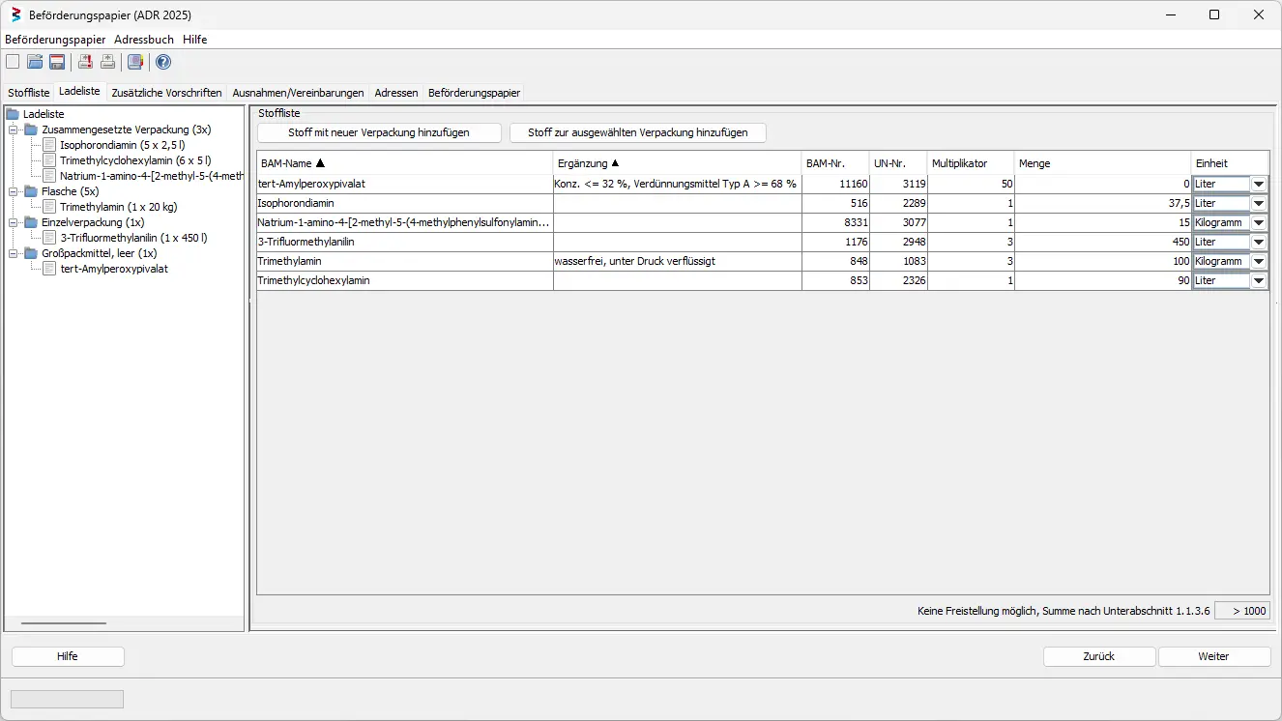Switch to the Ausnahmen/Vereinbarungen tab

coord(299,93)
